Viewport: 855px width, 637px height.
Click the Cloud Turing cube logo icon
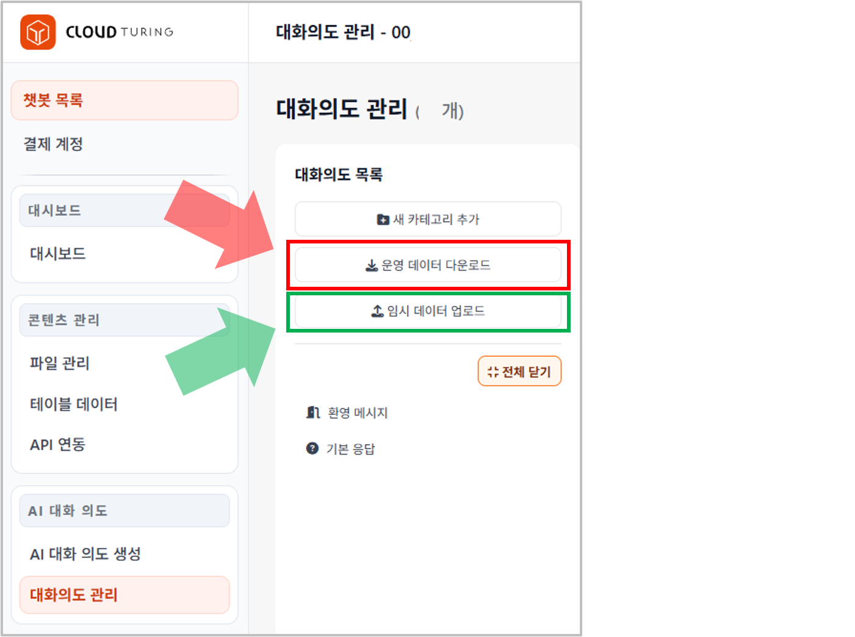point(38,32)
